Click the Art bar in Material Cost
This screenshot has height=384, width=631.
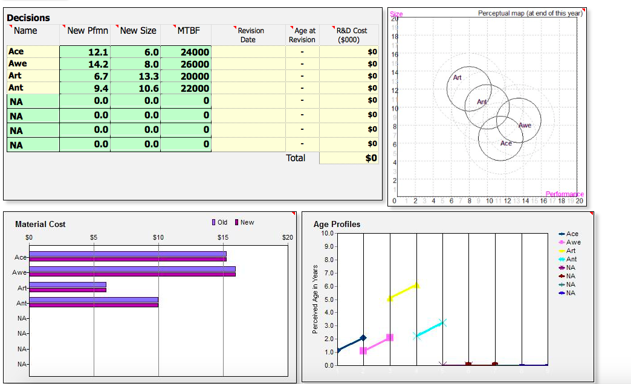[68, 287]
